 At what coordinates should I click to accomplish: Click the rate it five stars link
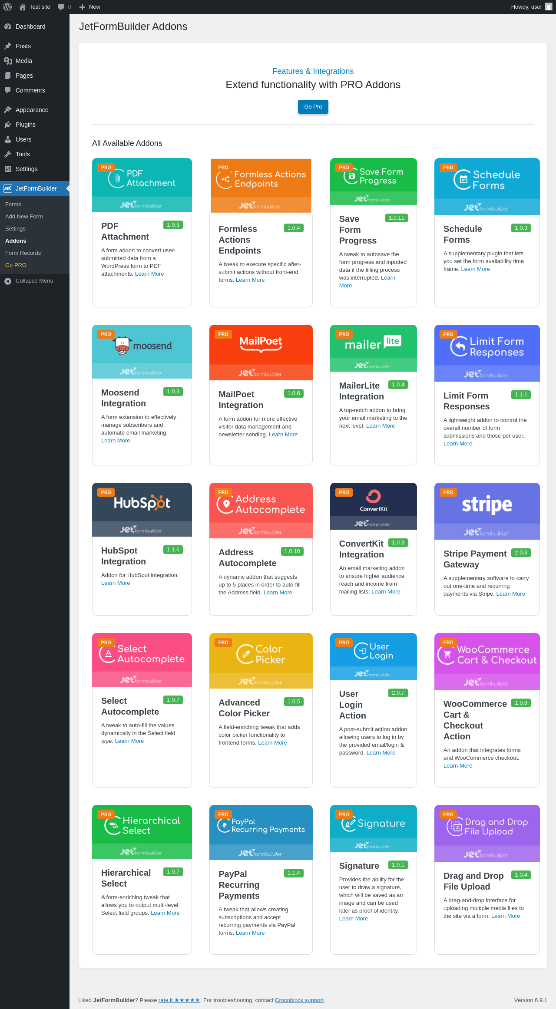tap(179, 1000)
